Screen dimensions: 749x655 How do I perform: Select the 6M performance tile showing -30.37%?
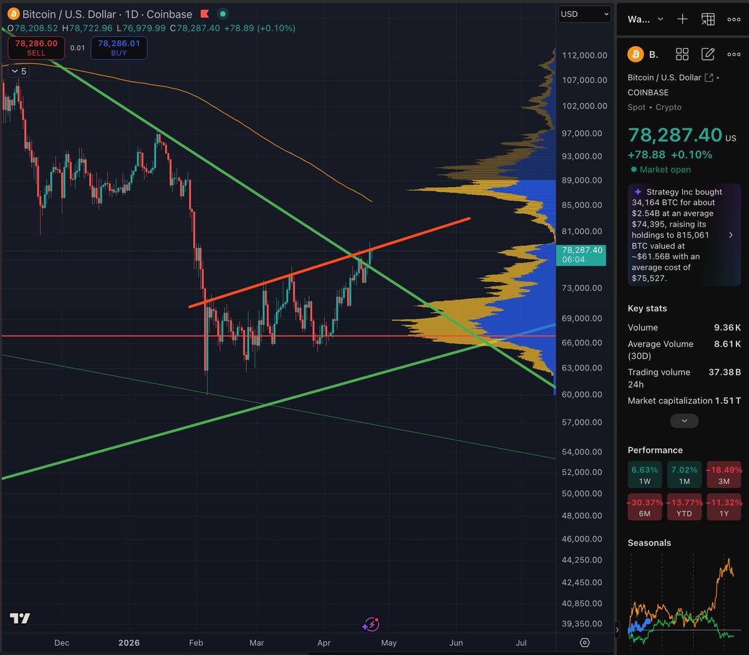coord(645,508)
